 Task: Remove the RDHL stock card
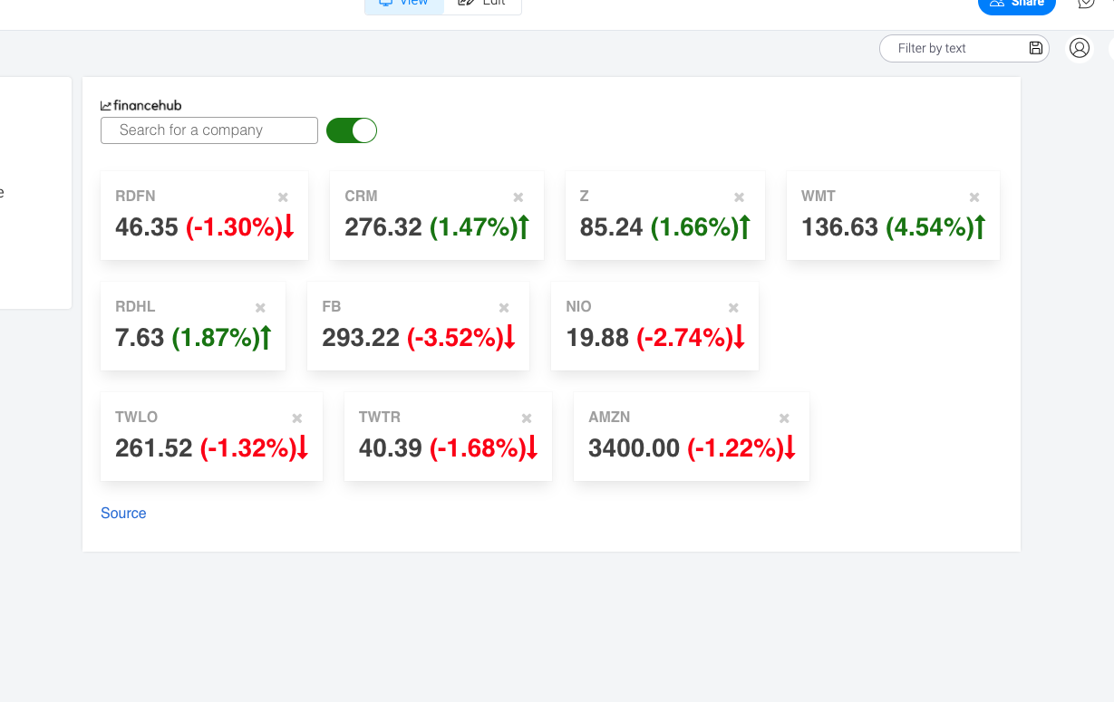[260, 308]
